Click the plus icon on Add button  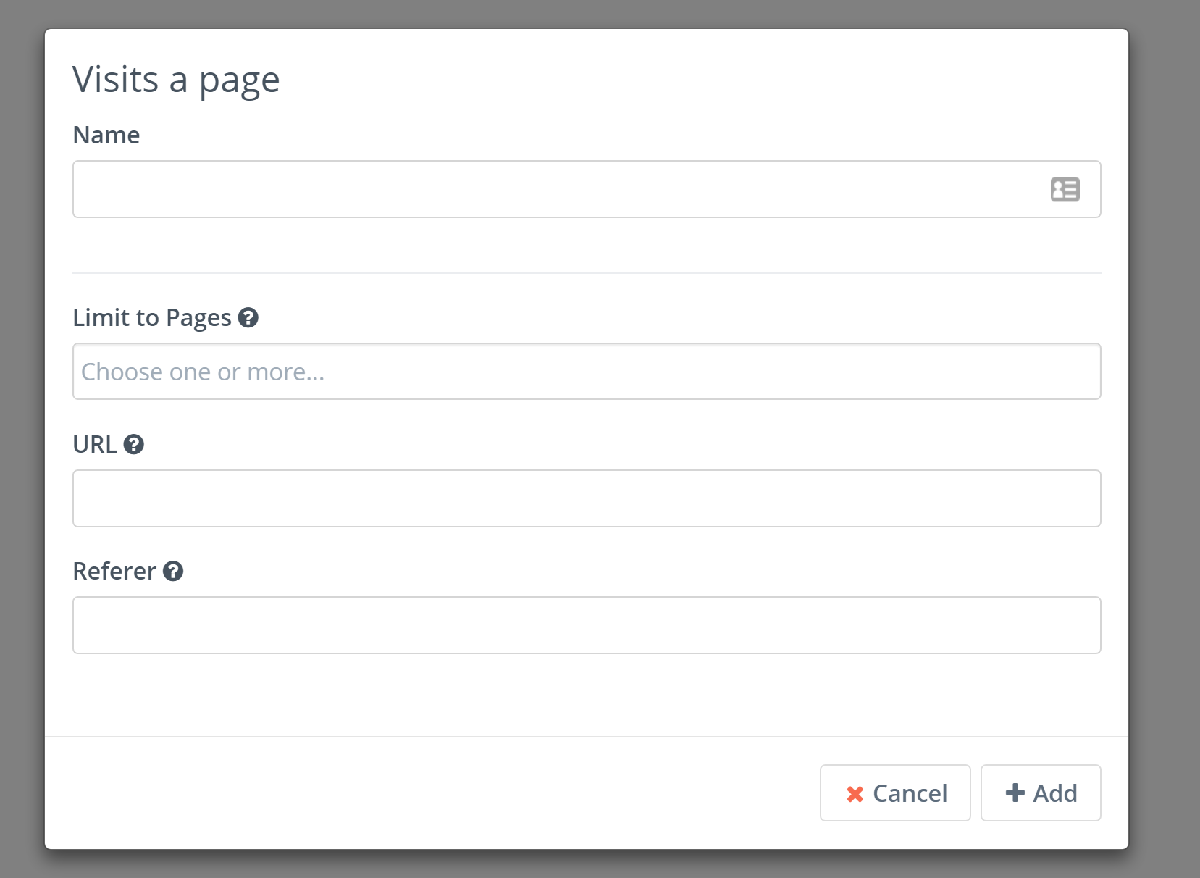click(x=1015, y=793)
